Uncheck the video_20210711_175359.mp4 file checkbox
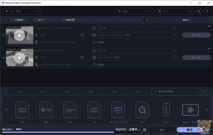Image resolution: width=213 pixels, height=135 pixels. pyautogui.click(x=4, y=35)
